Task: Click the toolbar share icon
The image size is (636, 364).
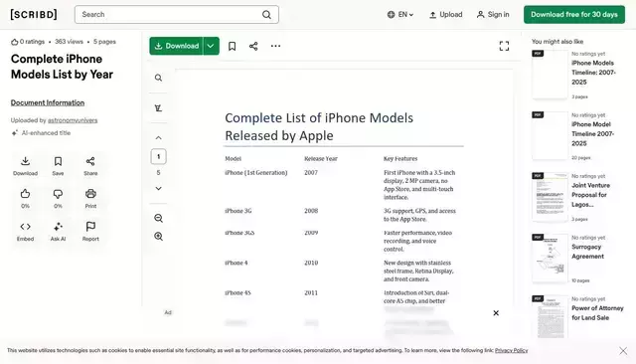Action: click(253, 47)
